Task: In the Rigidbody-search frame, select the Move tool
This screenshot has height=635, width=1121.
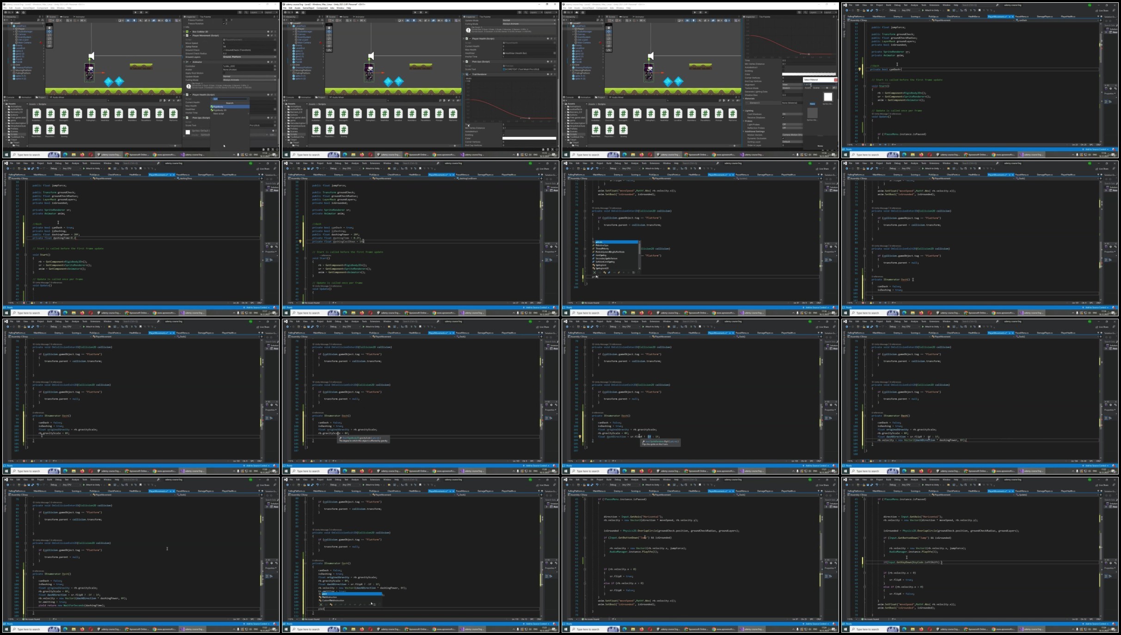Action: [49, 31]
